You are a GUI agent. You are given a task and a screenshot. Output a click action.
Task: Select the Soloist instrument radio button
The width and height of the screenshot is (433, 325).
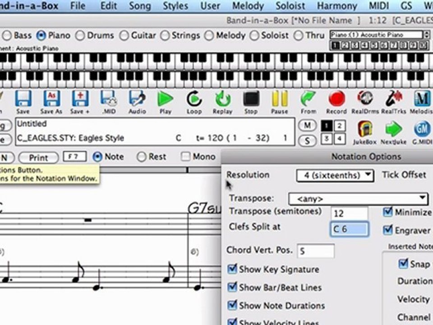(x=254, y=36)
